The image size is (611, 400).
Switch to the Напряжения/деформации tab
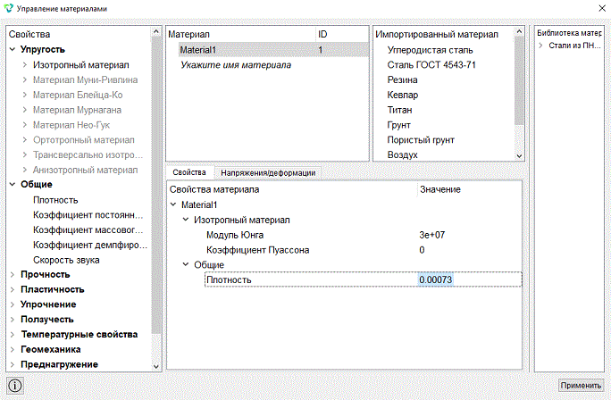pos(268,173)
